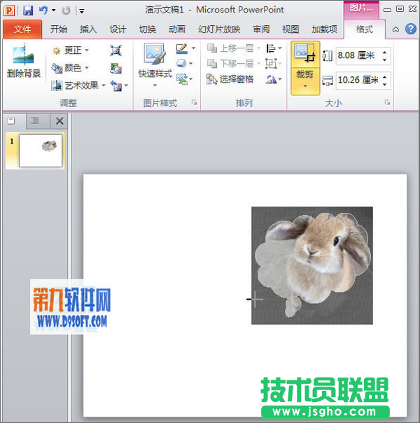Expand the Reset Picture dropdown arrow
The height and width of the screenshot is (423, 420).
[x=126, y=85]
